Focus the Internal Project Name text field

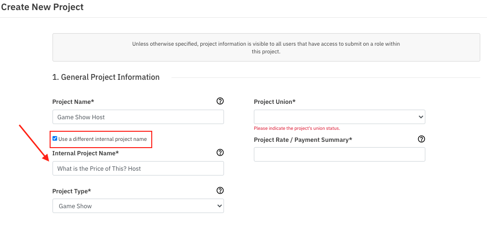[x=138, y=168]
